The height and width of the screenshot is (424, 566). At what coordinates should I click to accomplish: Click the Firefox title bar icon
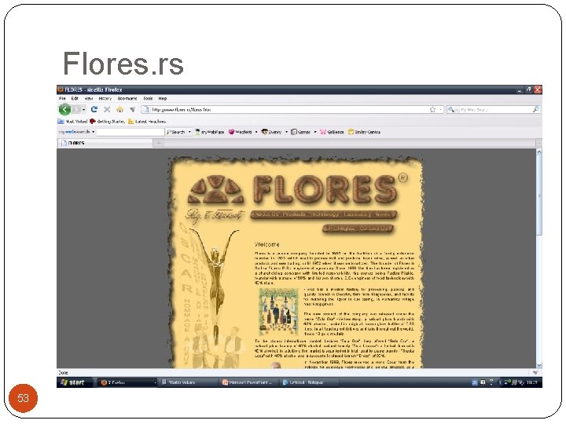point(61,90)
